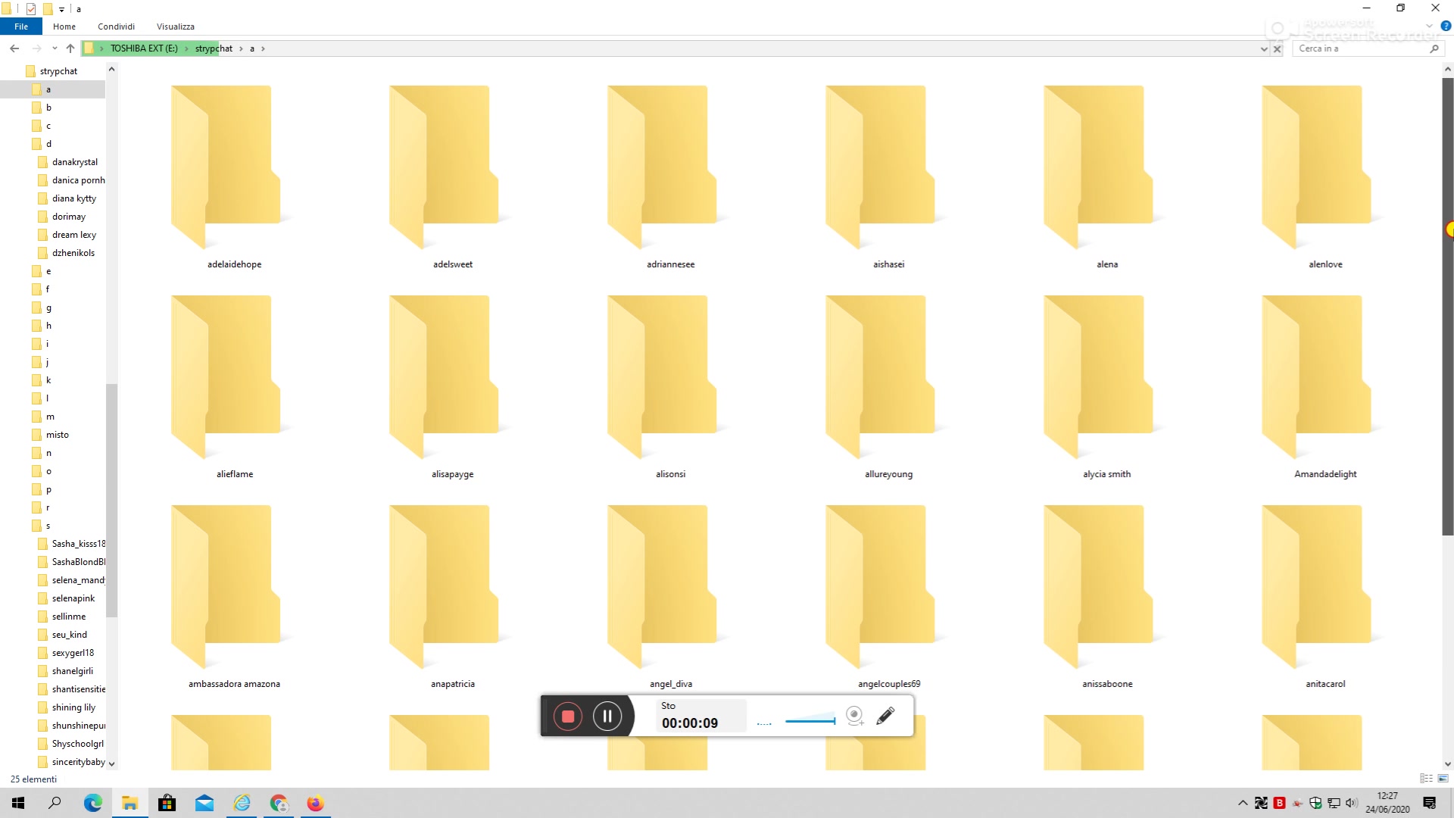1454x818 pixels.
Task: Open the recorder annotation pencil tool
Action: tap(885, 716)
